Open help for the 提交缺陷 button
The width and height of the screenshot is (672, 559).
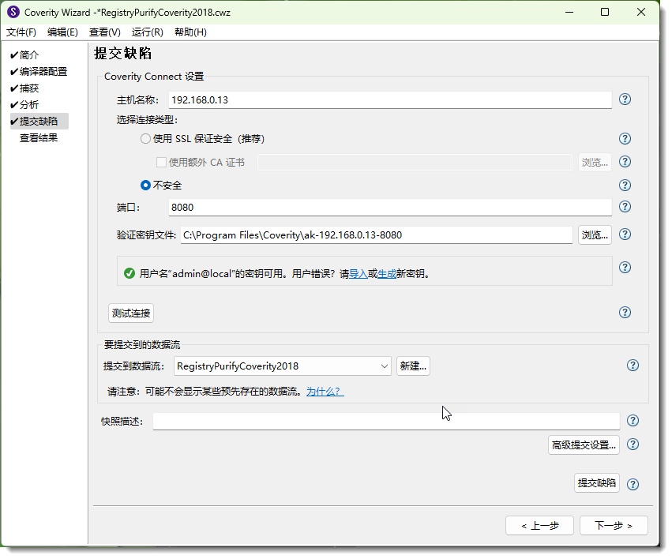(633, 485)
